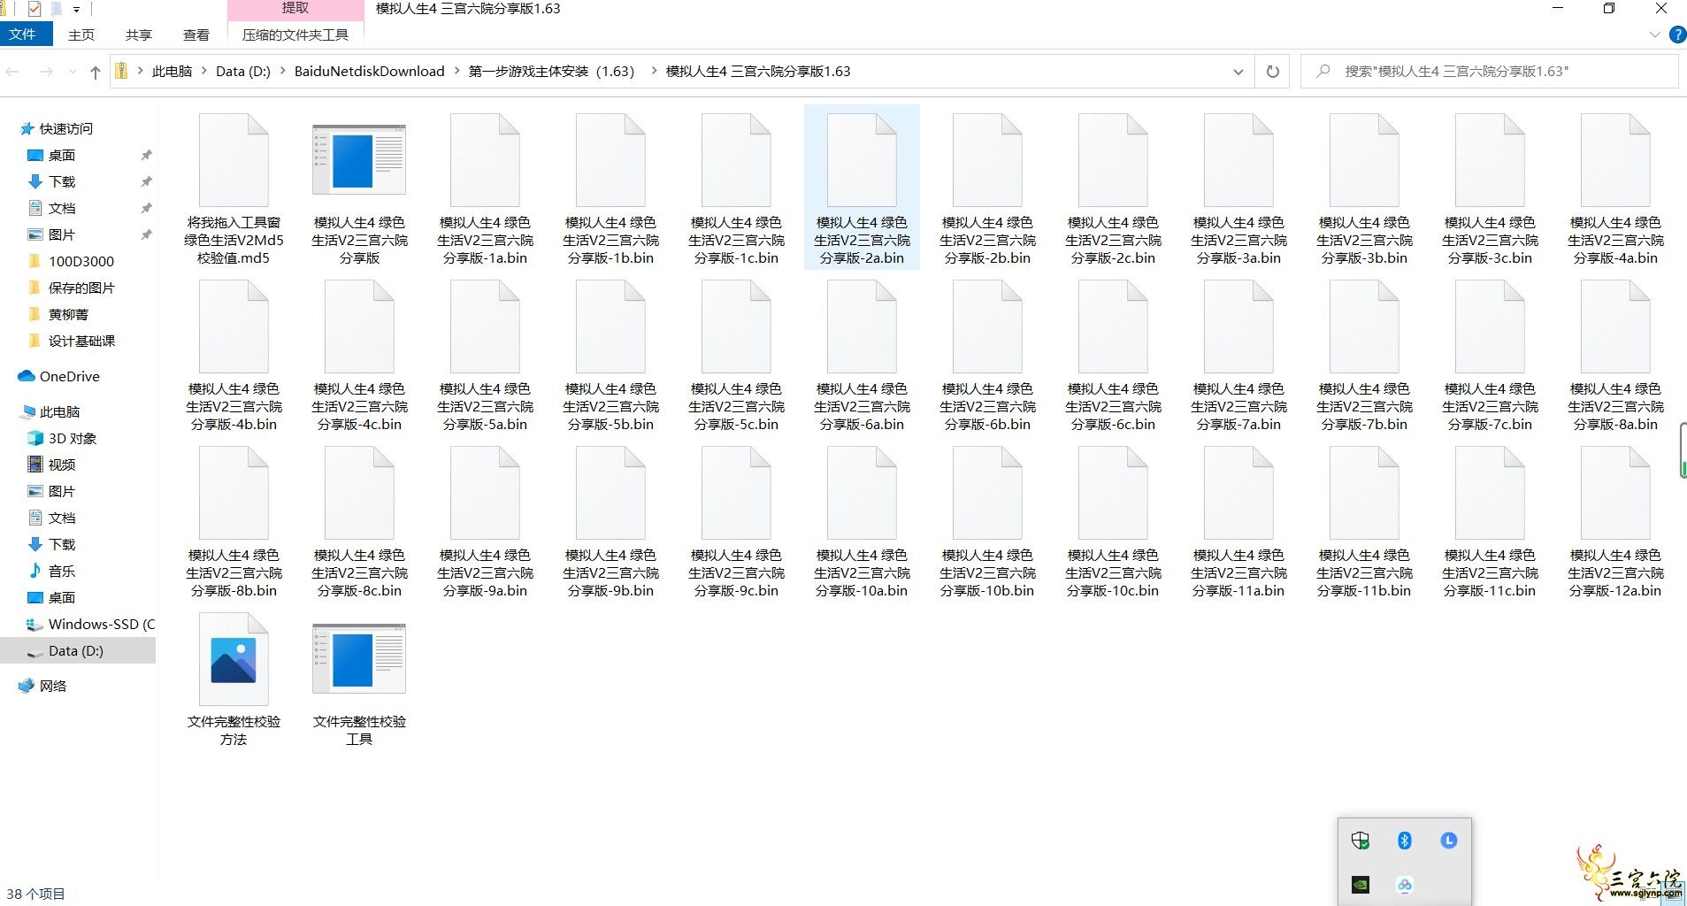Click 此电脑 in the address path

[172, 72]
